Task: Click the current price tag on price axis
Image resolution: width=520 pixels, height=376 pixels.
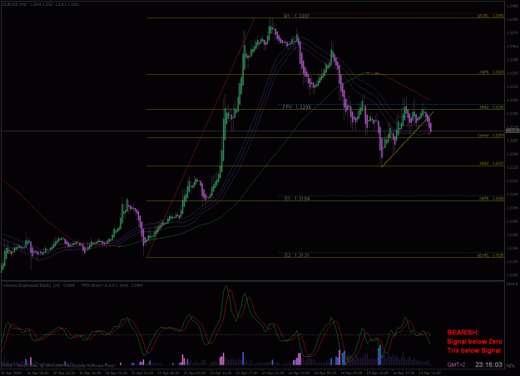Action: 513,131
